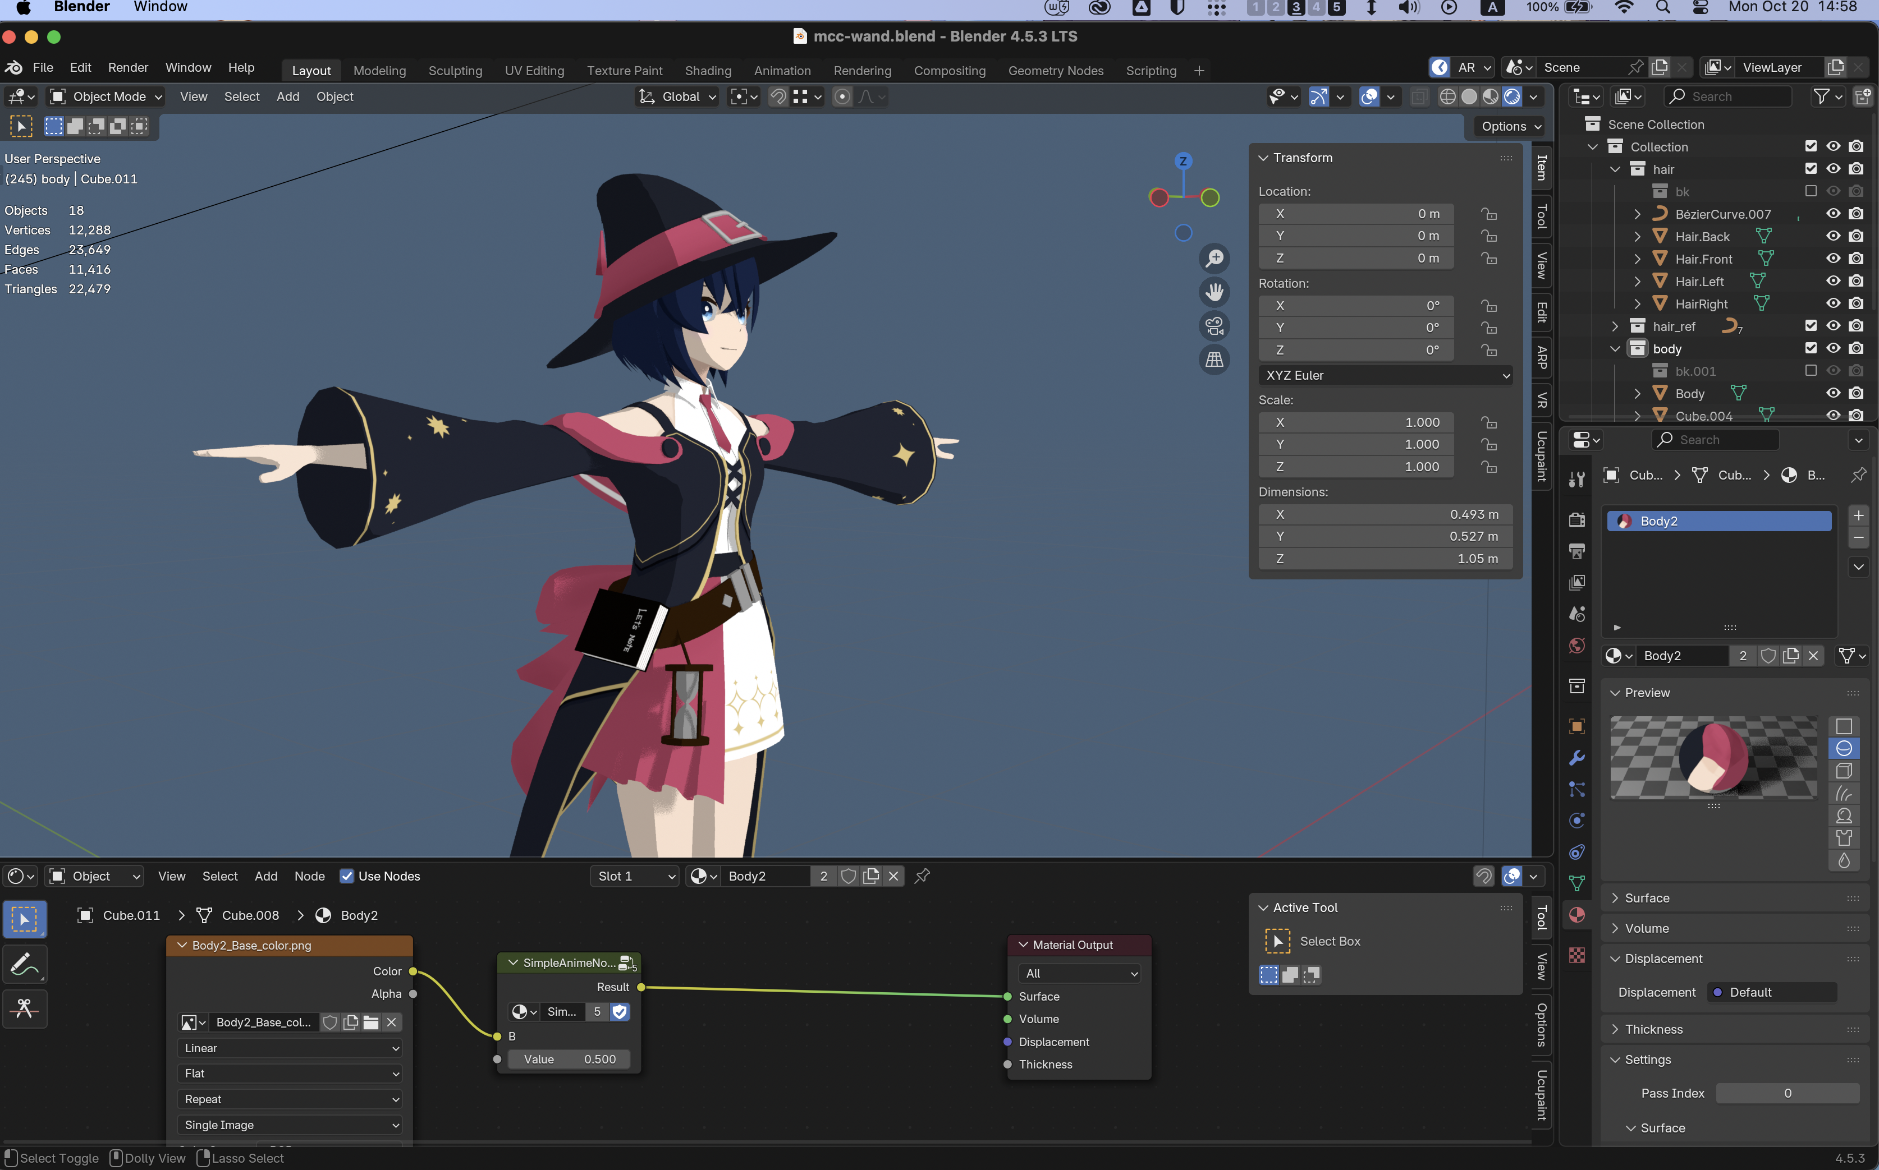Toggle lock on Scale Z
This screenshot has height=1170, width=1879.
pyautogui.click(x=1489, y=467)
